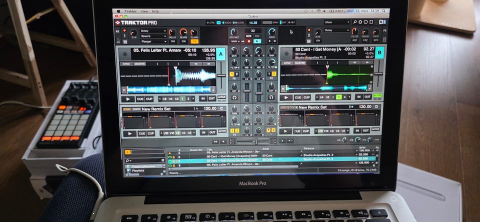Click Remix Deck C play button

coord(130,133)
